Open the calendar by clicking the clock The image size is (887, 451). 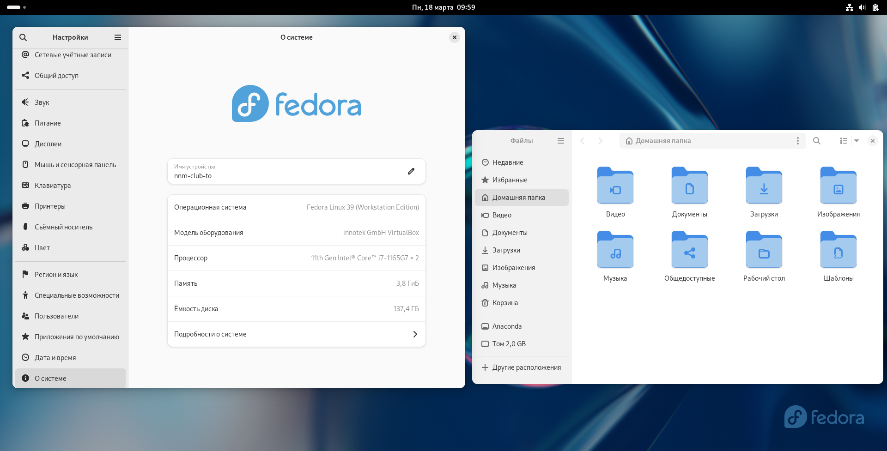click(443, 7)
